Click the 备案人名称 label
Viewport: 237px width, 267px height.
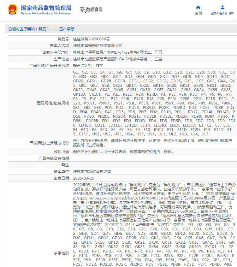tap(59, 46)
